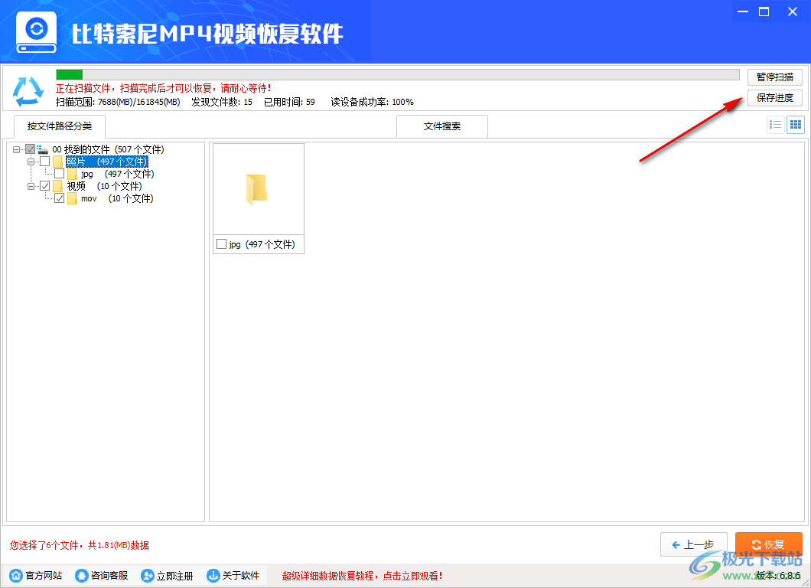
Task: Select the 照片 (497 个文件) tree row
Action: tap(107, 162)
